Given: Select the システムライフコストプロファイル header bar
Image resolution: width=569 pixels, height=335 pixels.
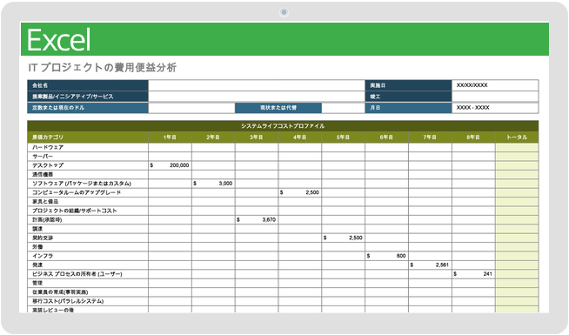Looking at the screenshot, I should pos(283,126).
